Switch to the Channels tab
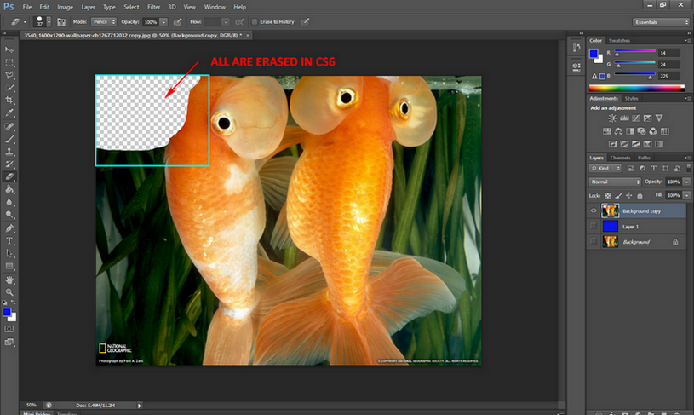This screenshot has width=694, height=415. tap(620, 158)
